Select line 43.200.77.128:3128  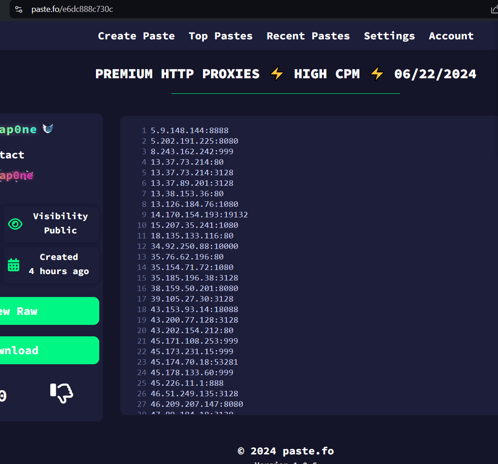point(194,320)
